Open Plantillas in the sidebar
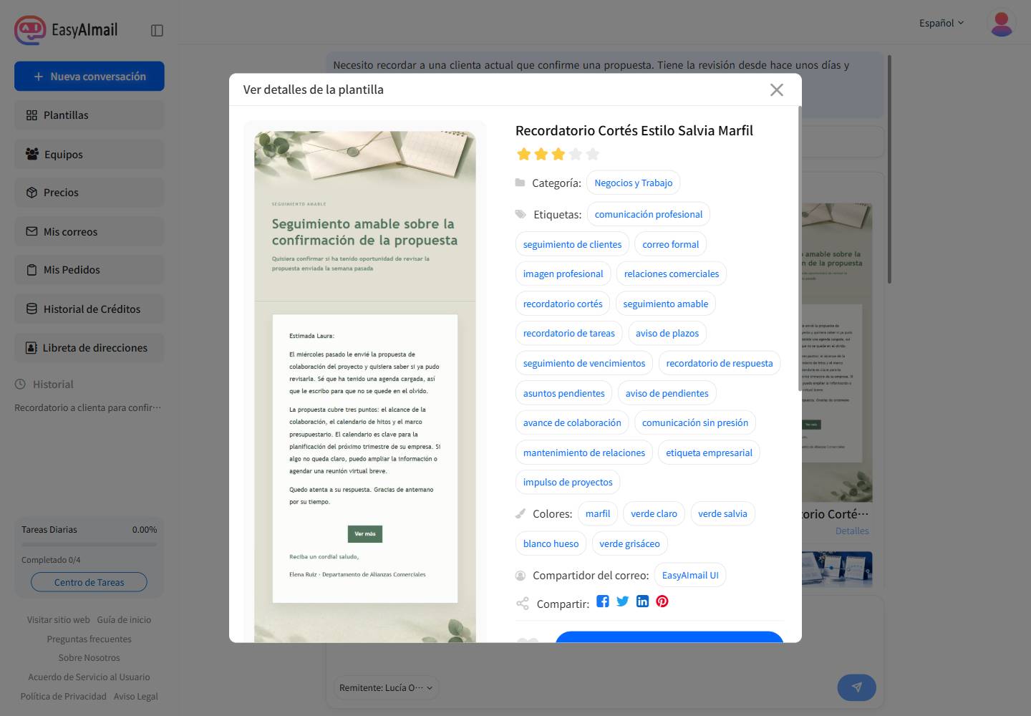The image size is (1031, 716). pos(89,115)
